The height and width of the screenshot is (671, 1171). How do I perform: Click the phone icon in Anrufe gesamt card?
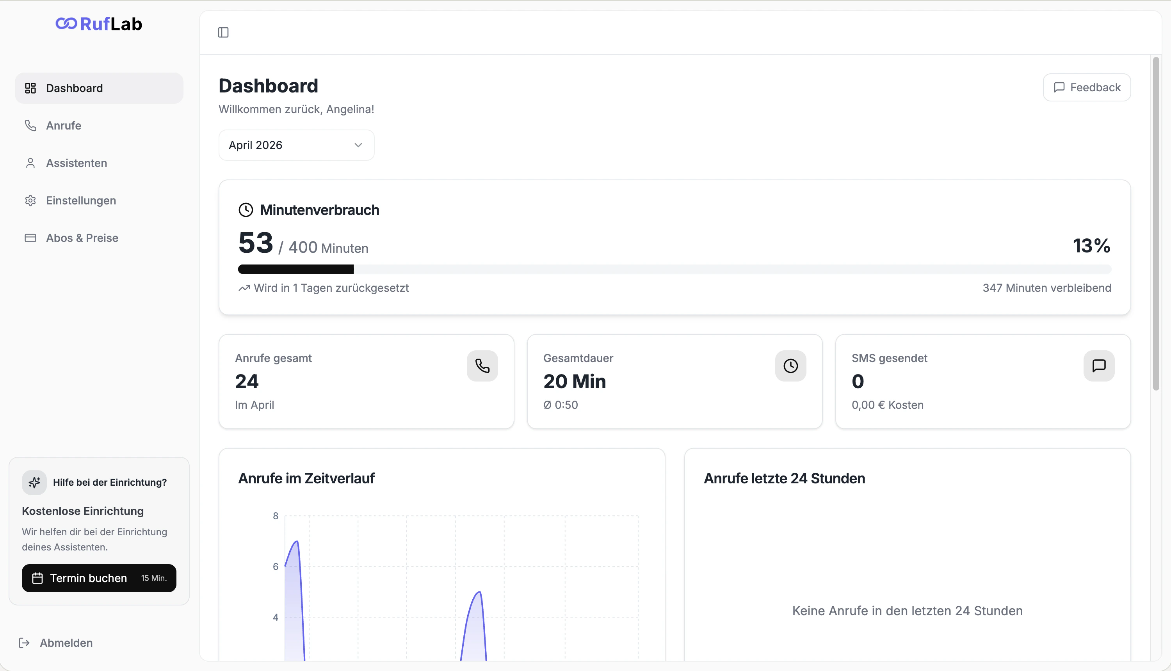point(482,366)
